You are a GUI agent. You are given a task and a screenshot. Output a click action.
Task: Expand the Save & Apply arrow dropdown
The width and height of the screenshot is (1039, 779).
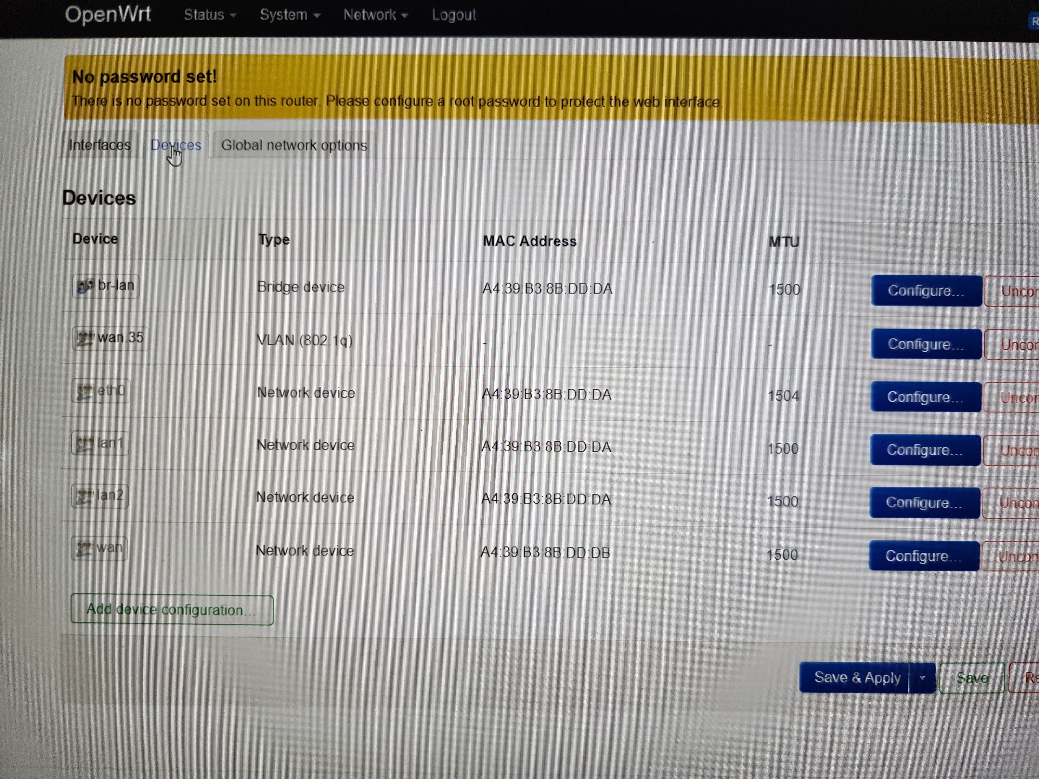922,677
